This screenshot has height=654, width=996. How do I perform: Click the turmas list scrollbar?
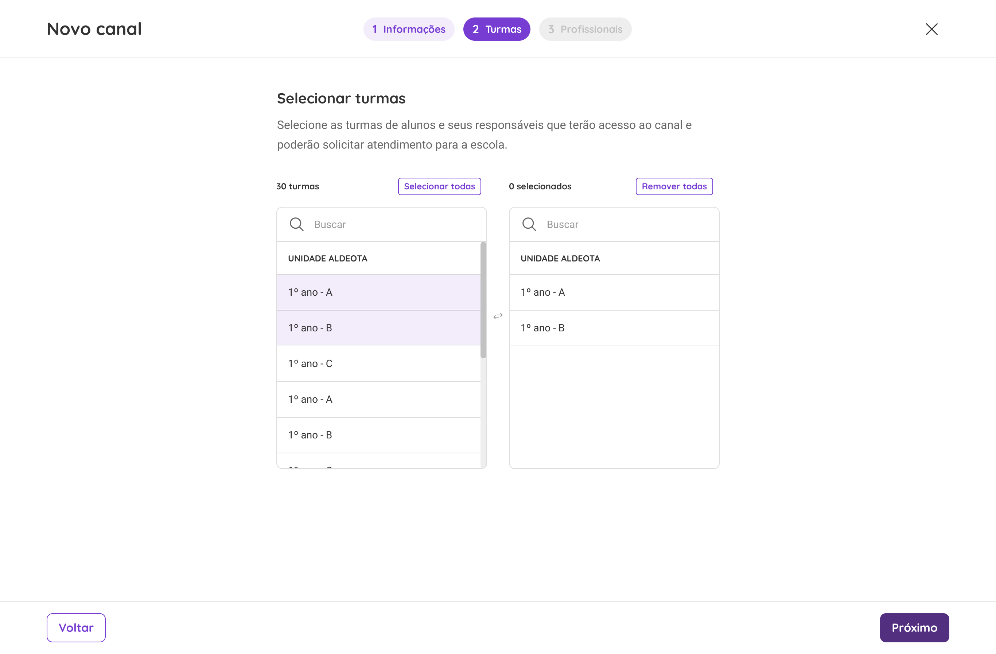pos(483,300)
